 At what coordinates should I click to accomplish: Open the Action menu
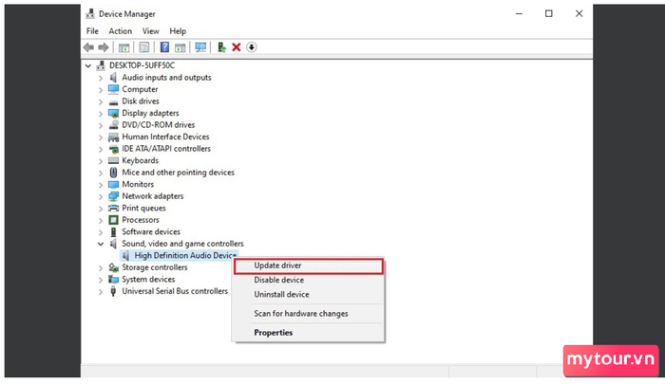pyautogui.click(x=120, y=31)
